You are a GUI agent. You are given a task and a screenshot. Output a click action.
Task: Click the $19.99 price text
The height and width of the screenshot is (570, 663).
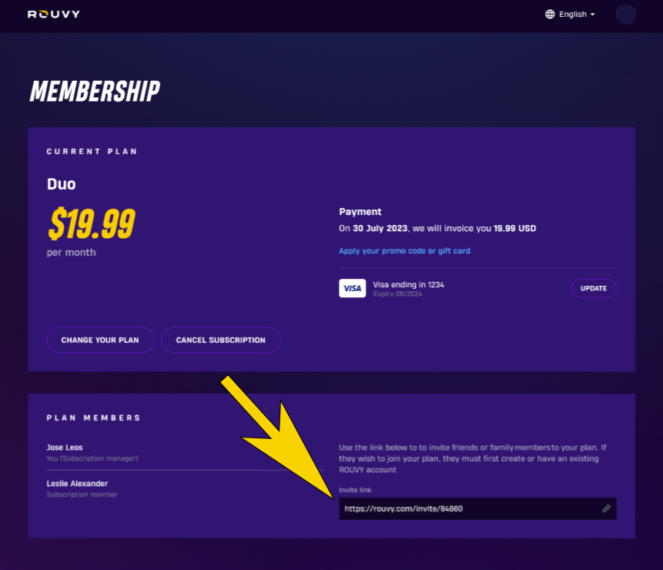[x=92, y=224]
